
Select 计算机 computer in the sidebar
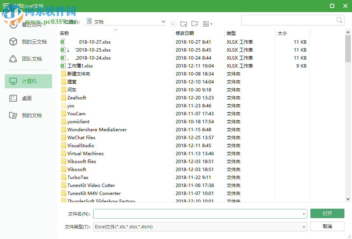tap(28, 81)
